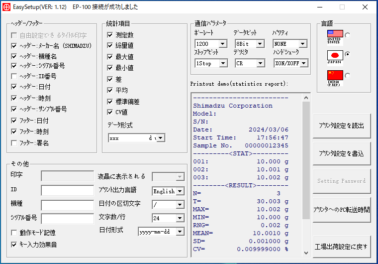Open データ形式 dropdown showing xxx
Screen dimensions: 378x264
pos(137,138)
